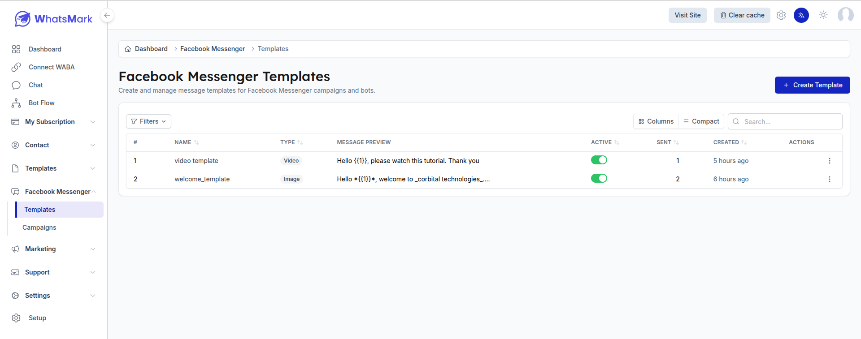Open Connect WABA menu item
This screenshot has height=339, width=861.
tap(52, 67)
